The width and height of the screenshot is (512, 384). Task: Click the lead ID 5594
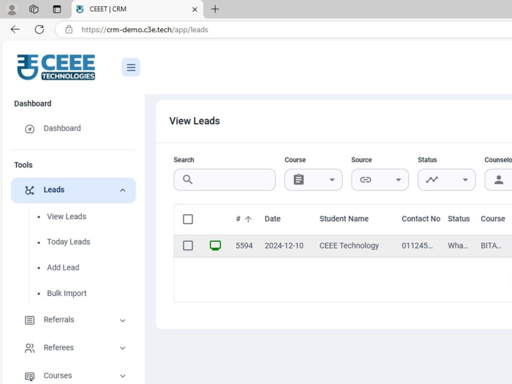pos(244,246)
